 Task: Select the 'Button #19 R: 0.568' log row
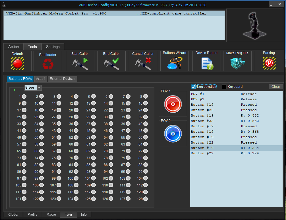coord(236,132)
